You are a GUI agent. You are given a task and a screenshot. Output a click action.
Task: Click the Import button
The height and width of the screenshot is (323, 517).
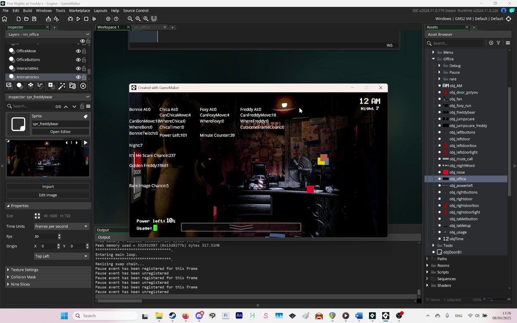tap(48, 186)
